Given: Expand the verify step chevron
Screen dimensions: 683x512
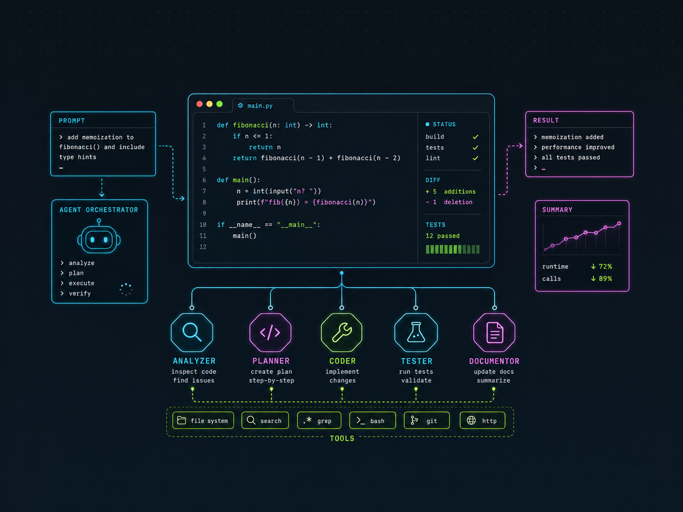Looking at the screenshot, I should [62, 294].
